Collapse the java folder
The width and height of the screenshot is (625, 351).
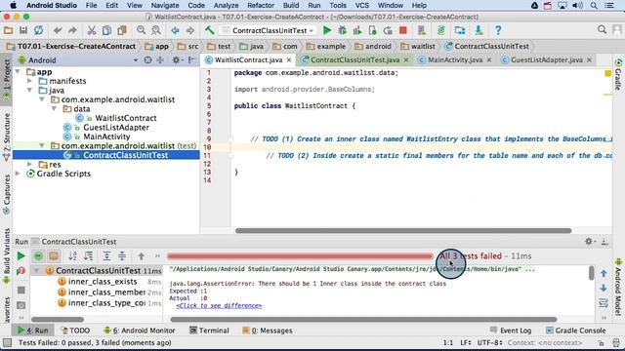(x=29, y=91)
